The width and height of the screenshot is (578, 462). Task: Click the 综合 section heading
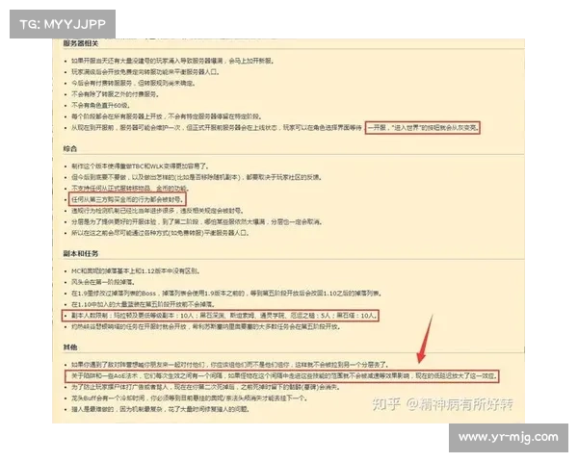70,149
